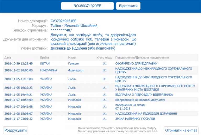Screen dimensions: 201x135
Task: Click the email notification hint text
Action: [x=118, y=130]
